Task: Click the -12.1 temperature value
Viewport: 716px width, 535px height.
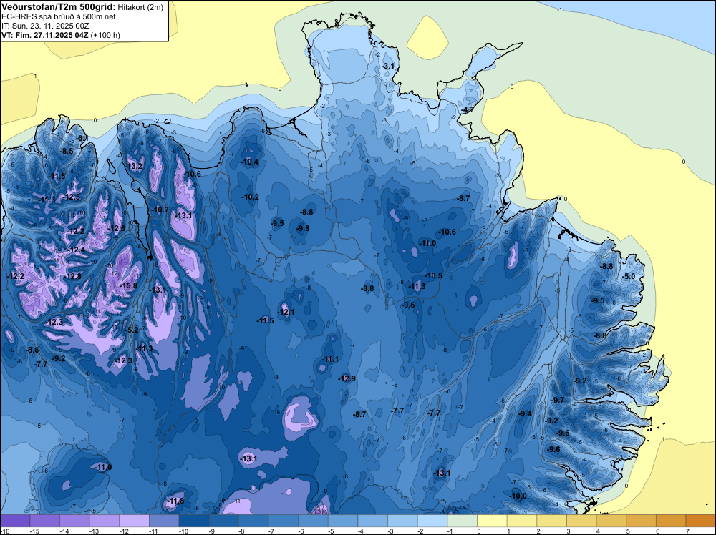Action: click(286, 313)
